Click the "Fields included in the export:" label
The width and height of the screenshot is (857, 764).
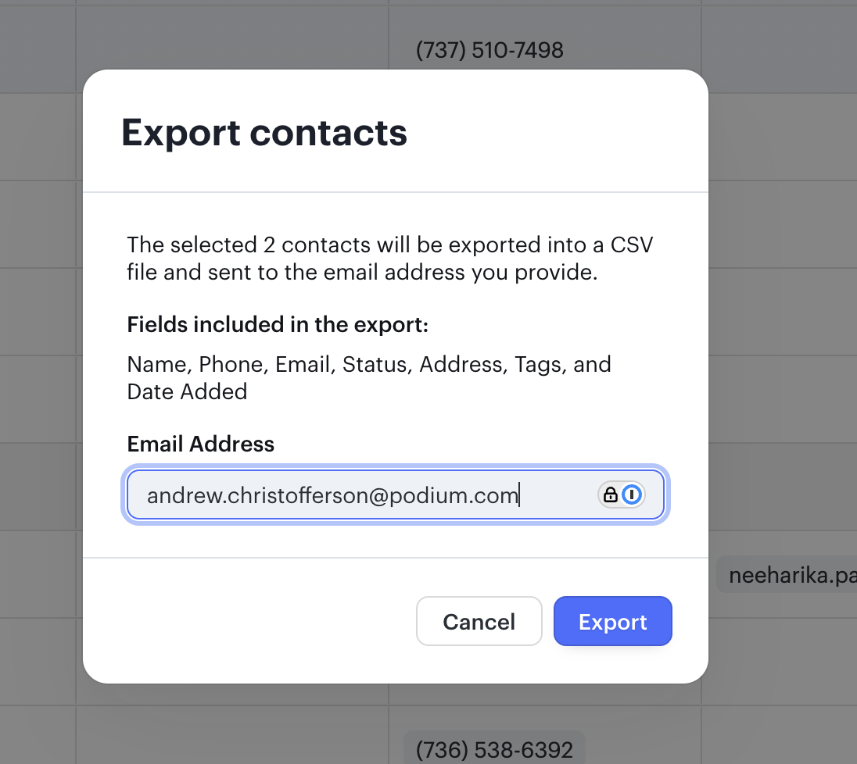(x=278, y=325)
